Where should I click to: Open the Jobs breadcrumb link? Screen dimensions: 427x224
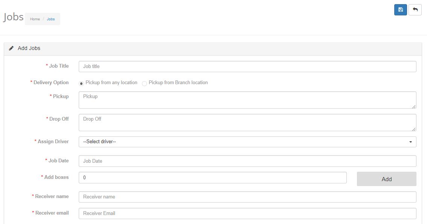point(51,19)
